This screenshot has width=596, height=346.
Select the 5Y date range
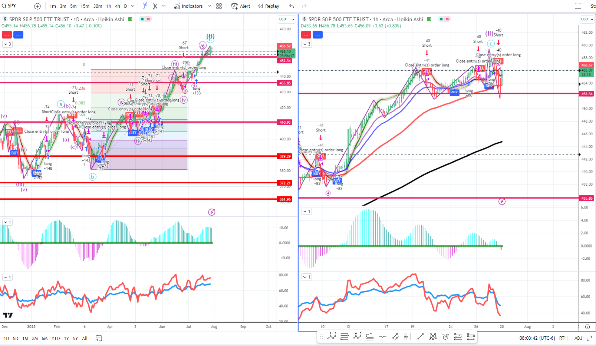click(75, 338)
